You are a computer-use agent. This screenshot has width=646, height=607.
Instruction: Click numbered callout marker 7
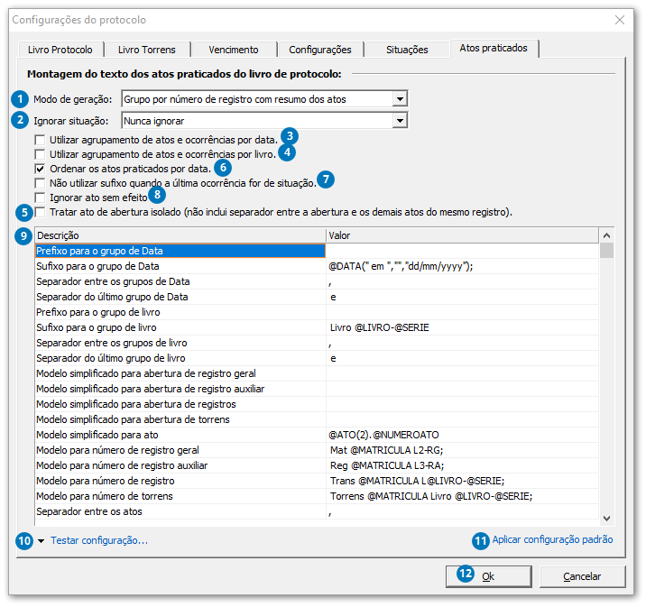pos(326,179)
